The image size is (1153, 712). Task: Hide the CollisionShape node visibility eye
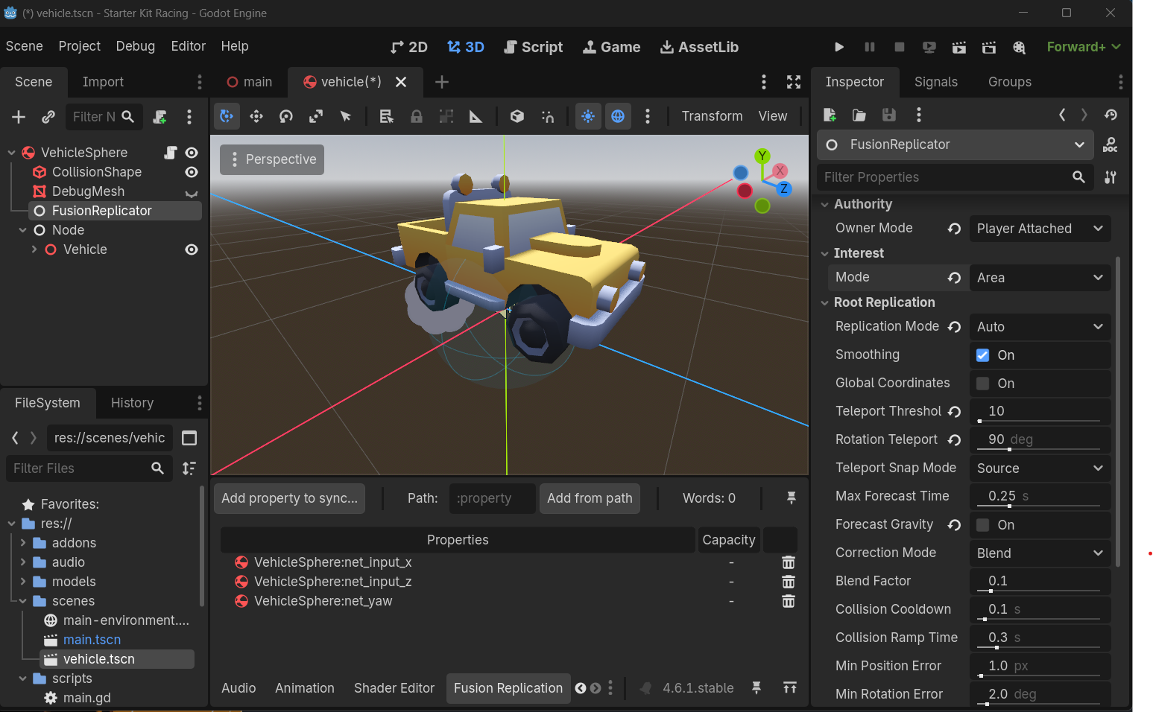tap(192, 172)
